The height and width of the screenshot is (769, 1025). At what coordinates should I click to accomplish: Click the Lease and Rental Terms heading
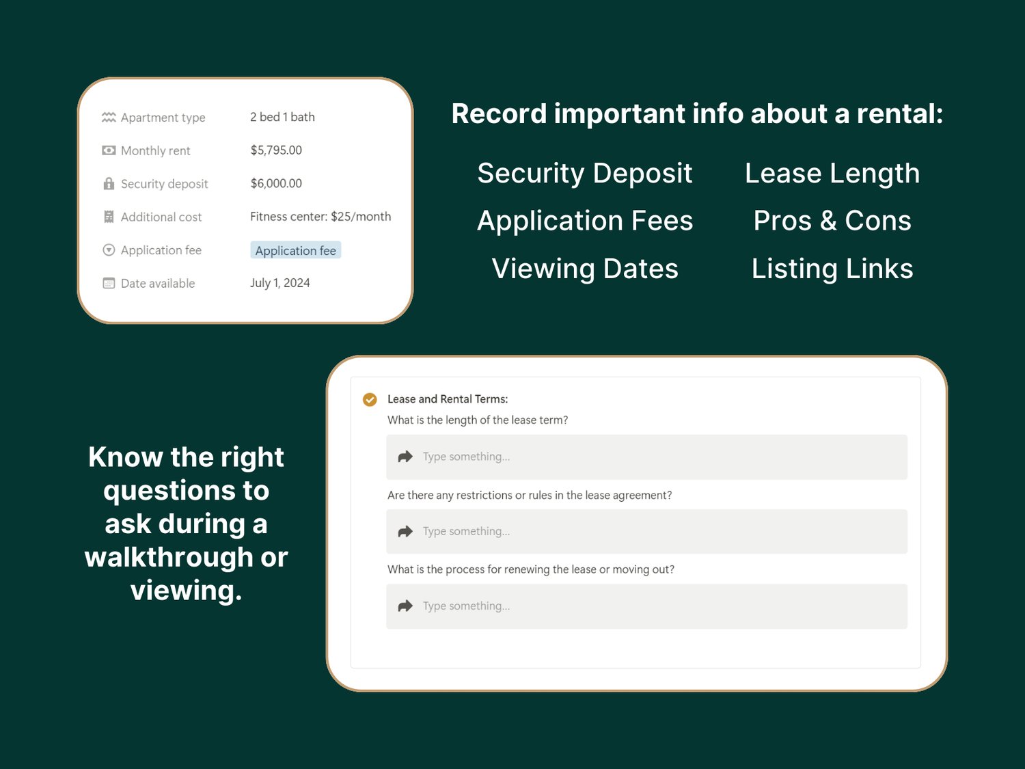[x=448, y=399]
